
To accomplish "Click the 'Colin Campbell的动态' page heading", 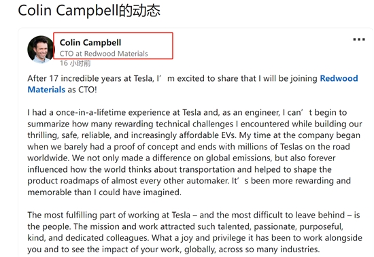I will pos(89,10).
